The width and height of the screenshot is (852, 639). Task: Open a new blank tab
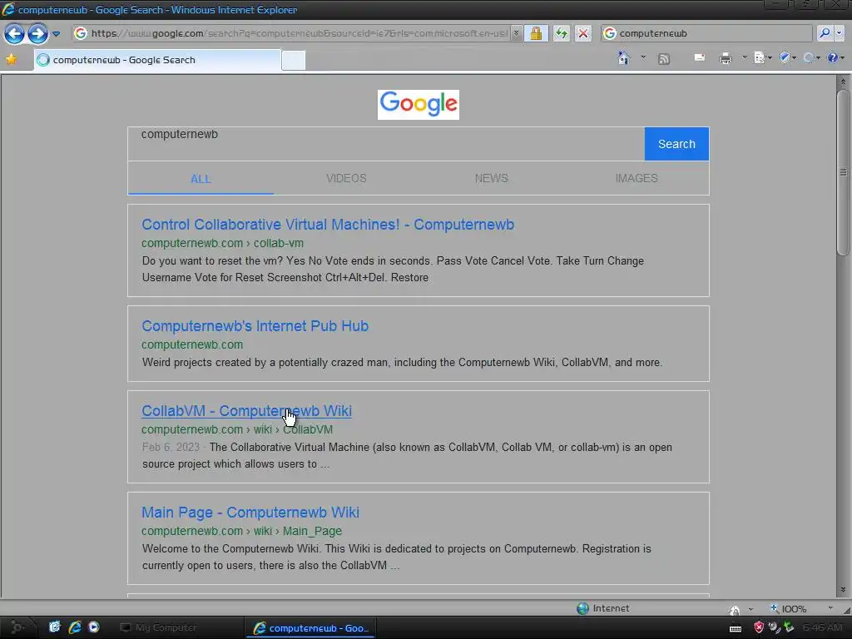294,60
